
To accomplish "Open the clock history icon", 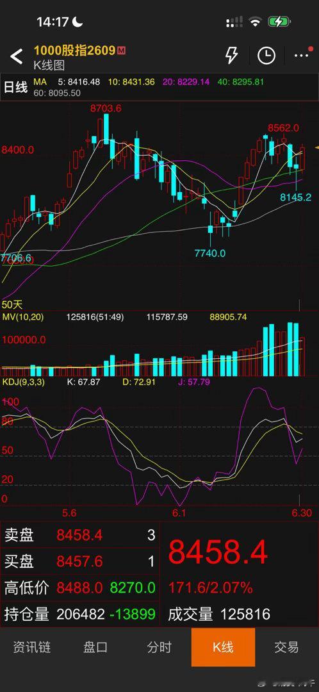I will click(x=266, y=56).
